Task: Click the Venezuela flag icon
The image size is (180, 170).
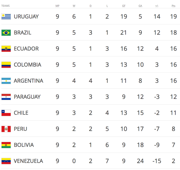Action: (6, 161)
